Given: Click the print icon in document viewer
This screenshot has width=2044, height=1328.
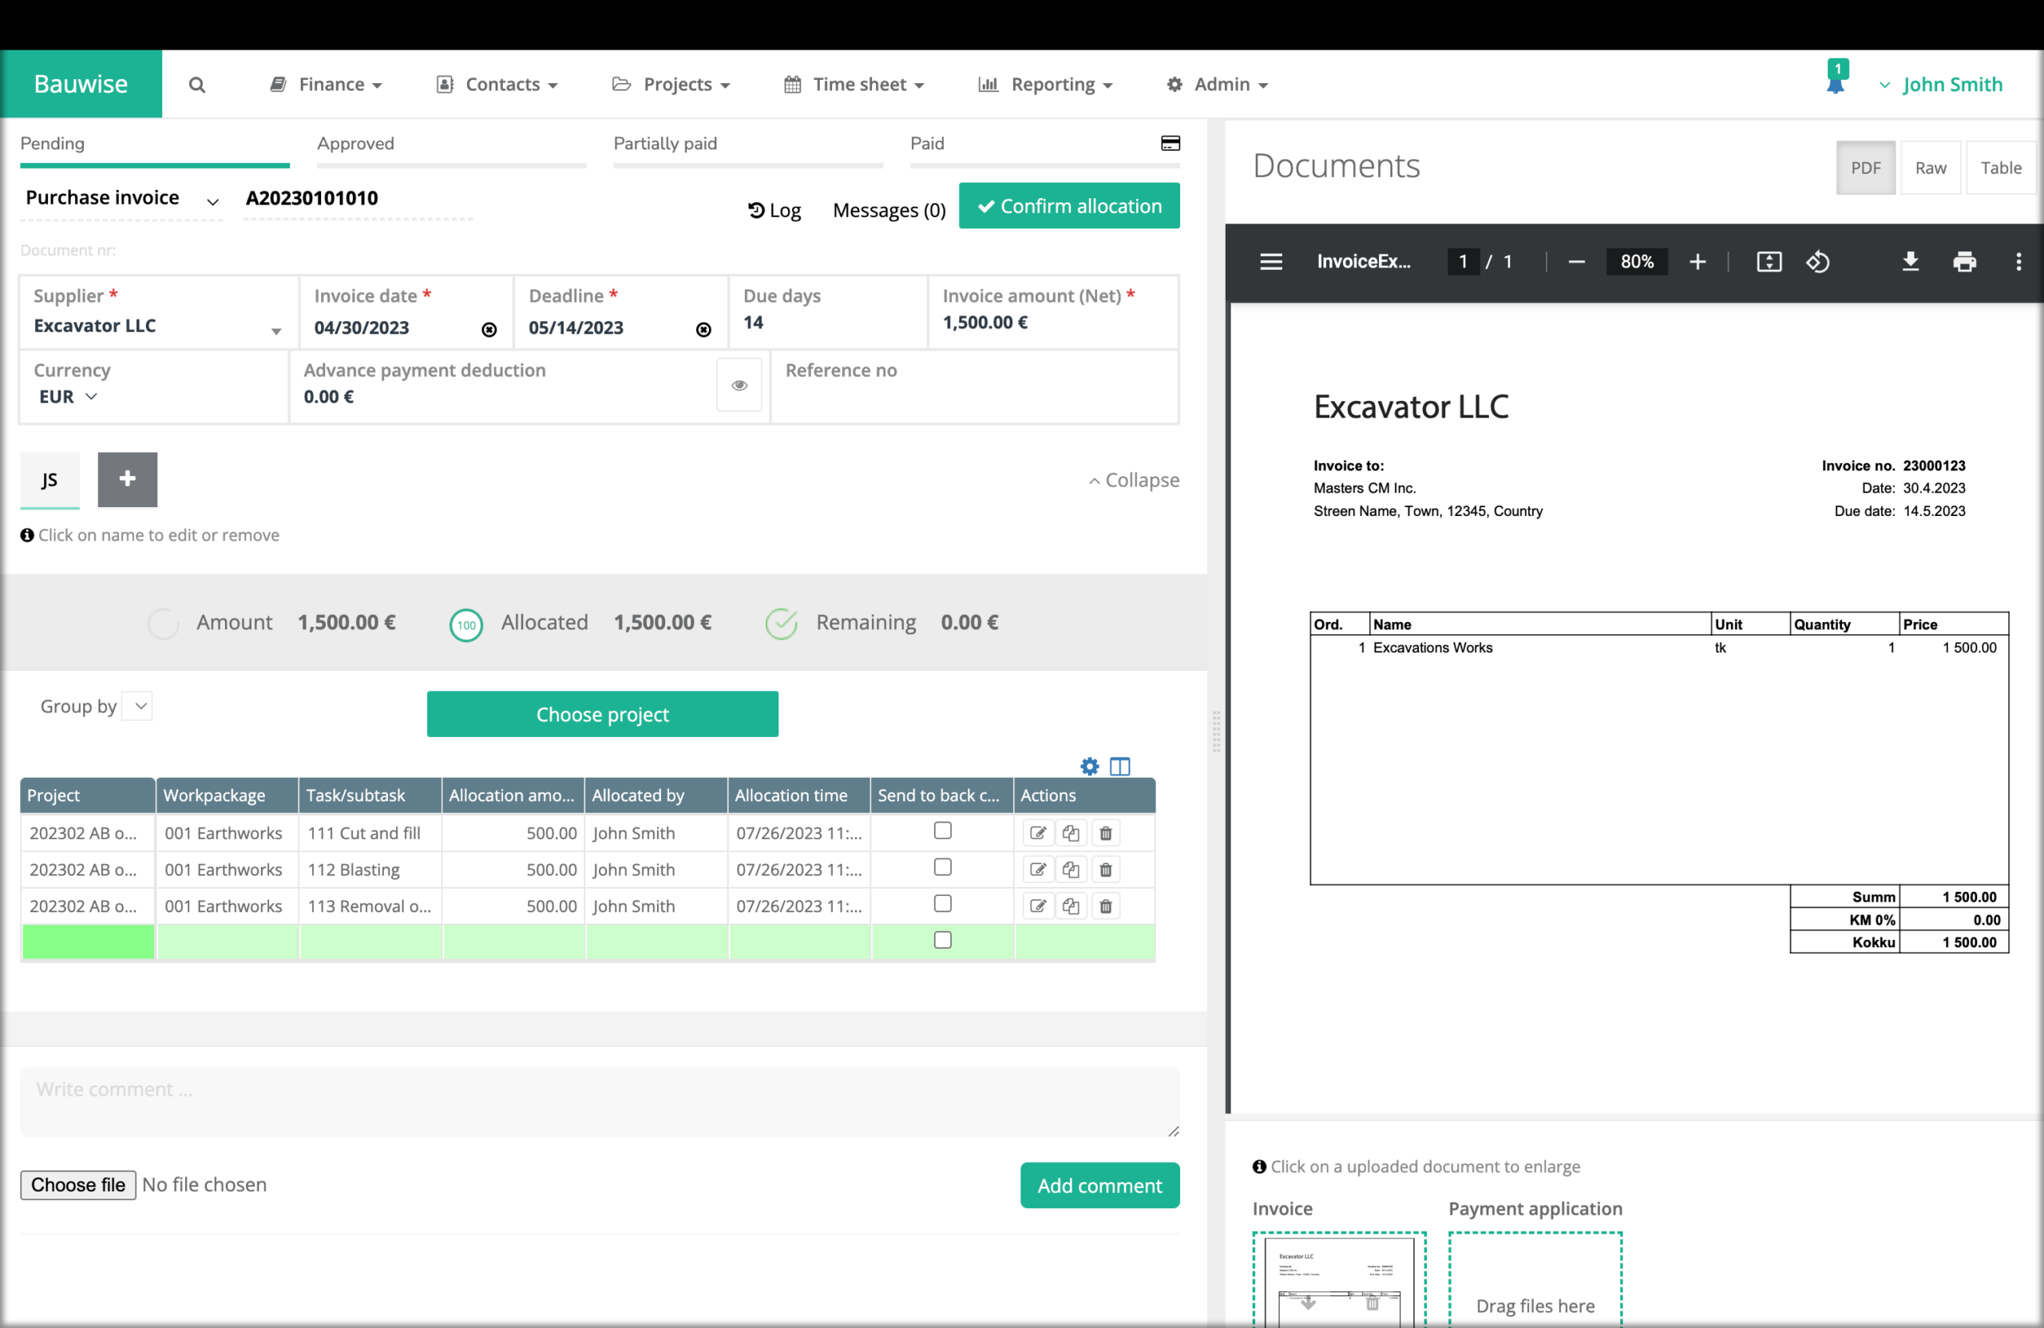Looking at the screenshot, I should [1965, 262].
